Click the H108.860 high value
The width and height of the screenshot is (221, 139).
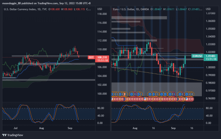point(67,9)
